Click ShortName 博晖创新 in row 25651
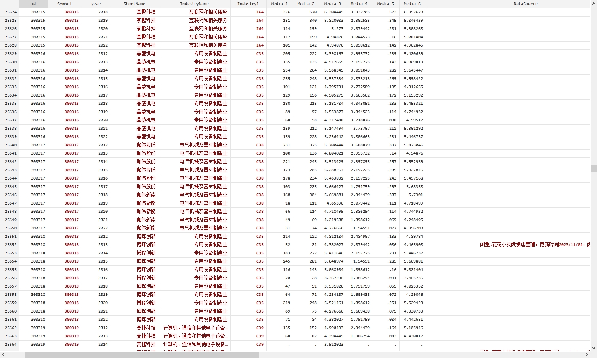597x358 pixels. (146, 237)
